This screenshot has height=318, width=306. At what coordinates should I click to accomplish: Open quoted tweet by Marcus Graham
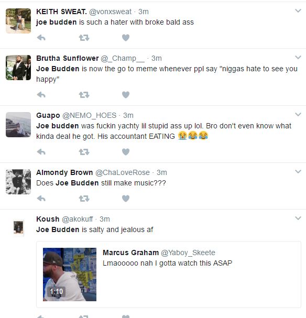click(x=169, y=275)
